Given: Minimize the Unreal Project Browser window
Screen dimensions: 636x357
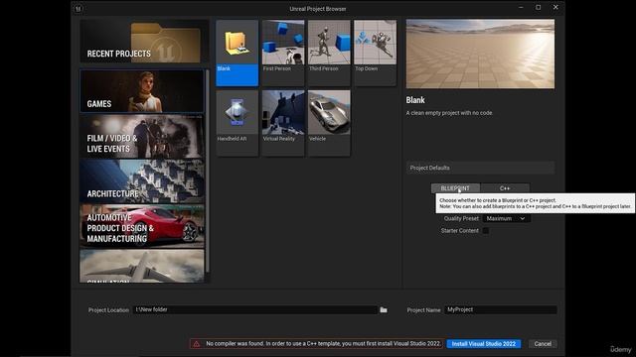Looking at the screenshot, I should [521, 8].
